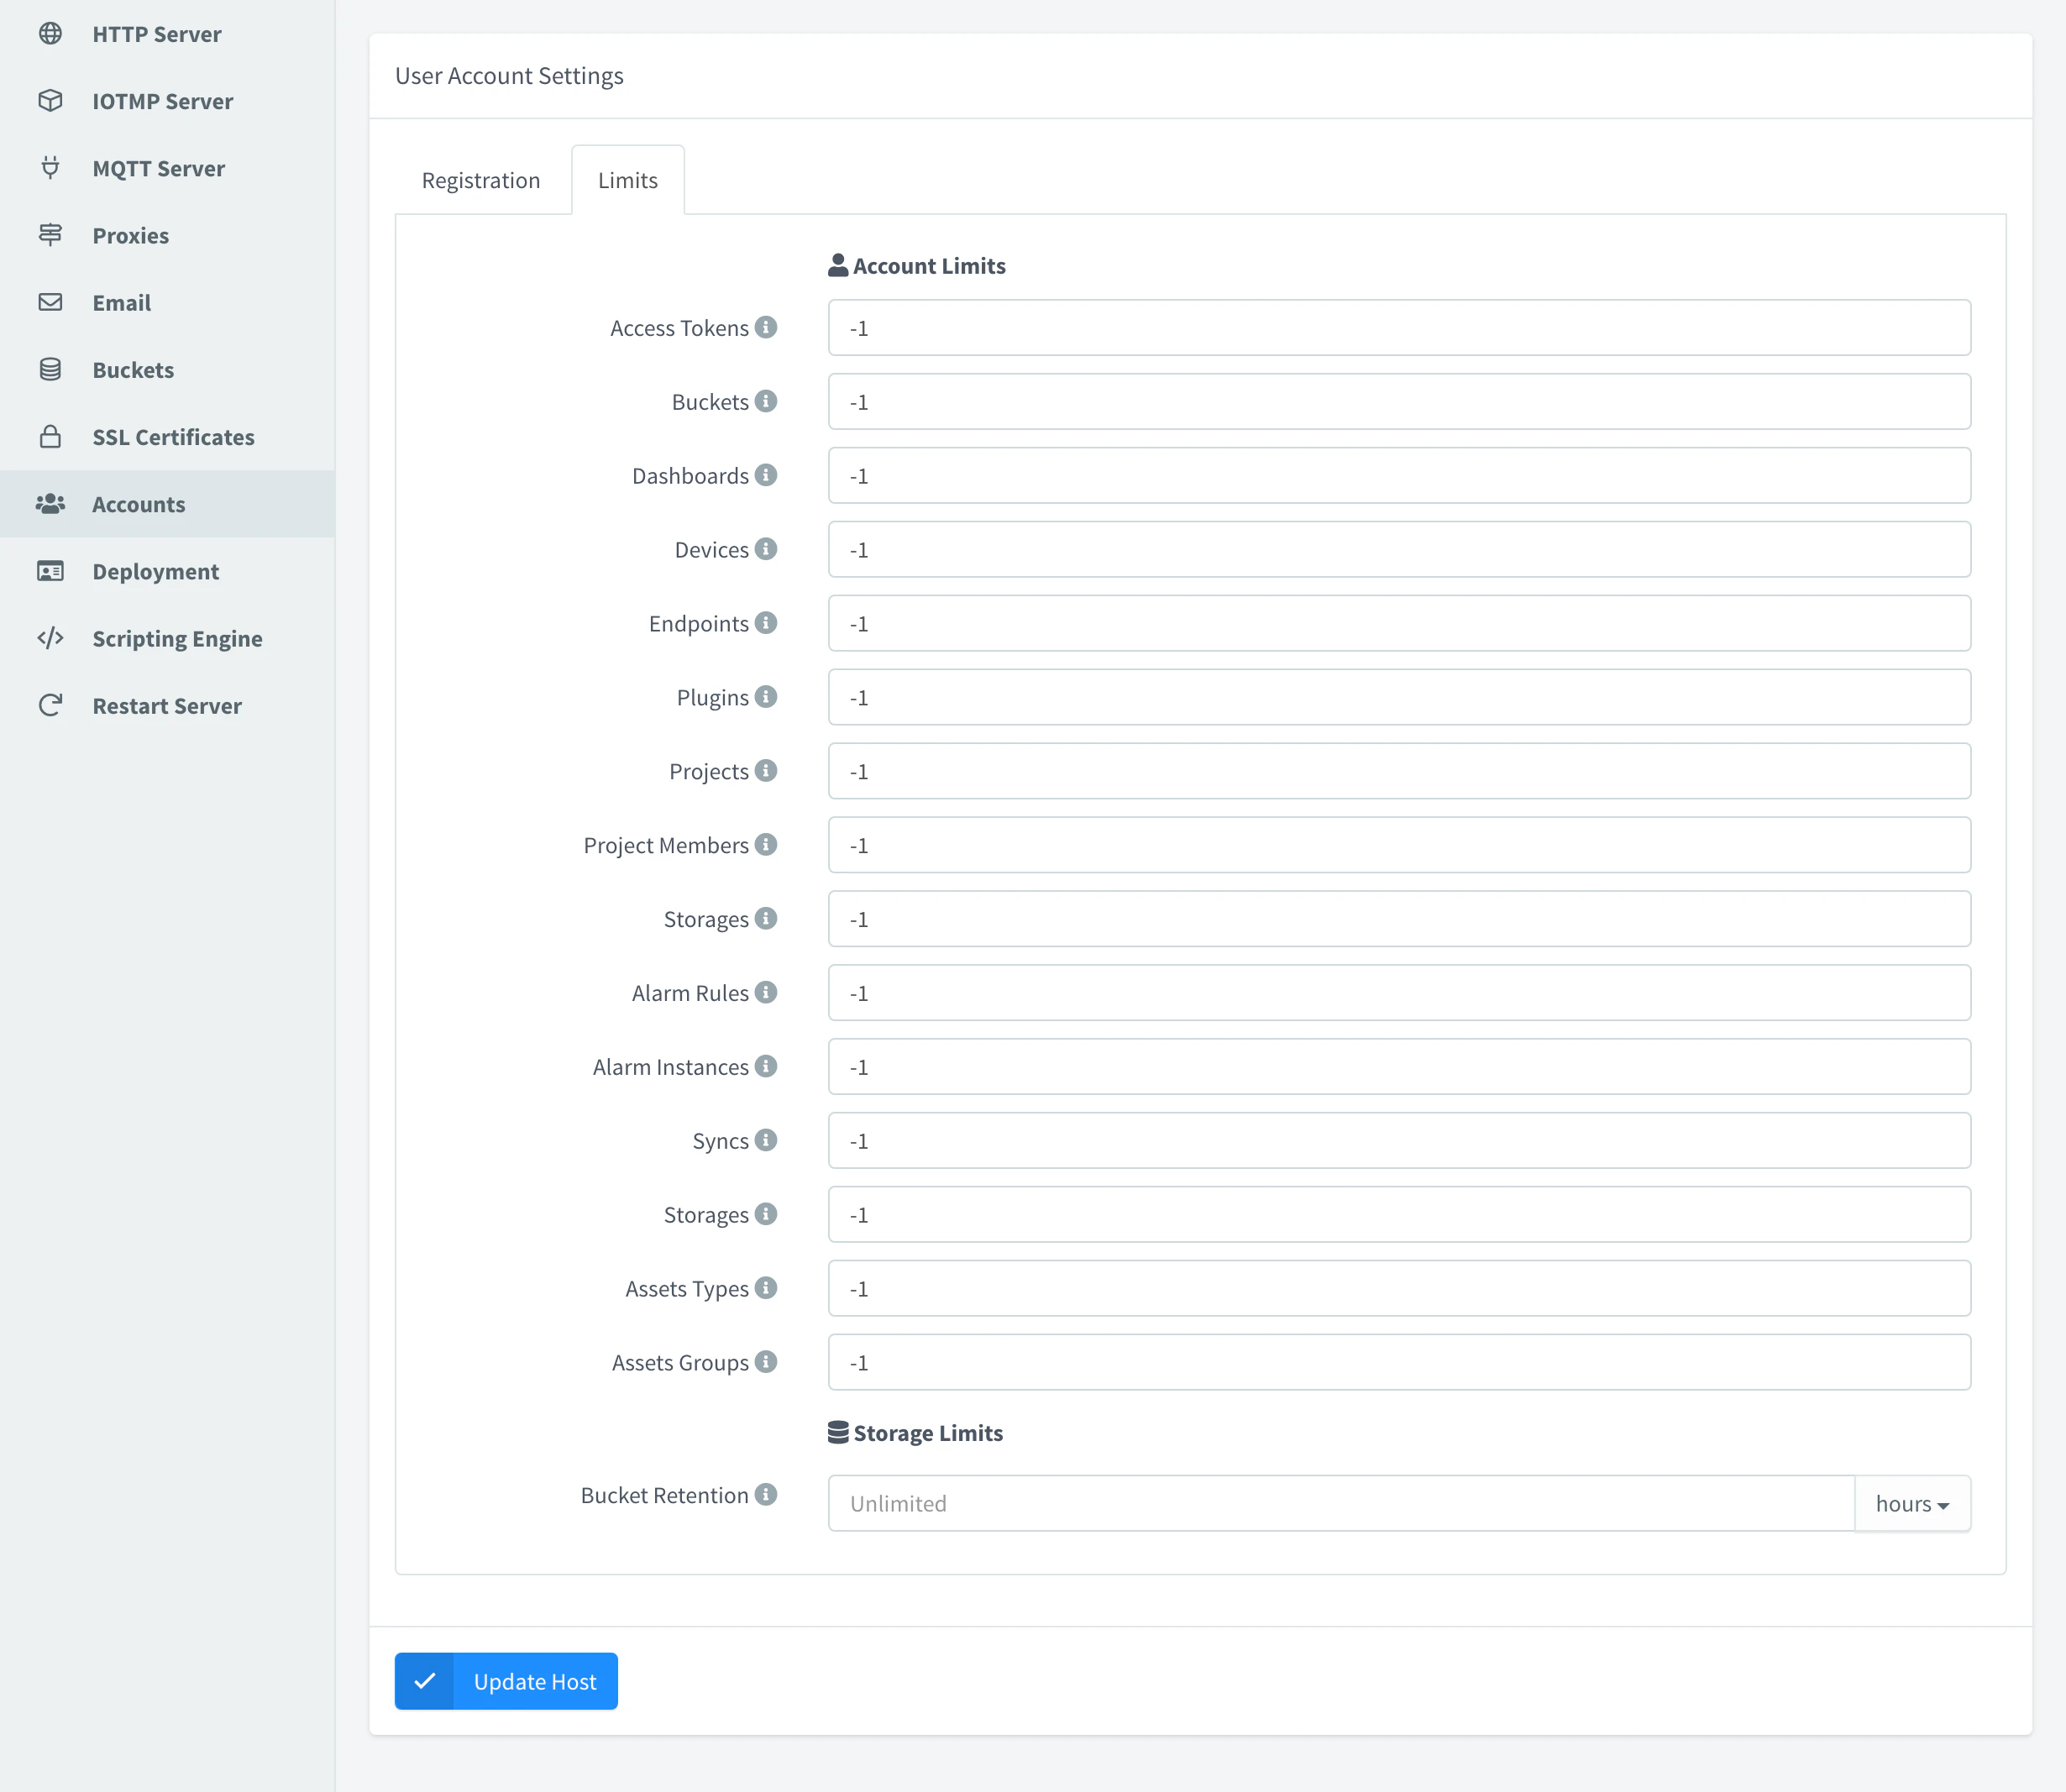Click the MQTT Server plug icon
Image resolution: width=2066 pixels, height=1792 pixels.
[x=50, y=168]
